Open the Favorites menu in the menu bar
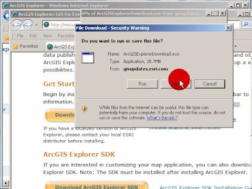Viewport: 252px width, 189px height. tap(66, 36)
